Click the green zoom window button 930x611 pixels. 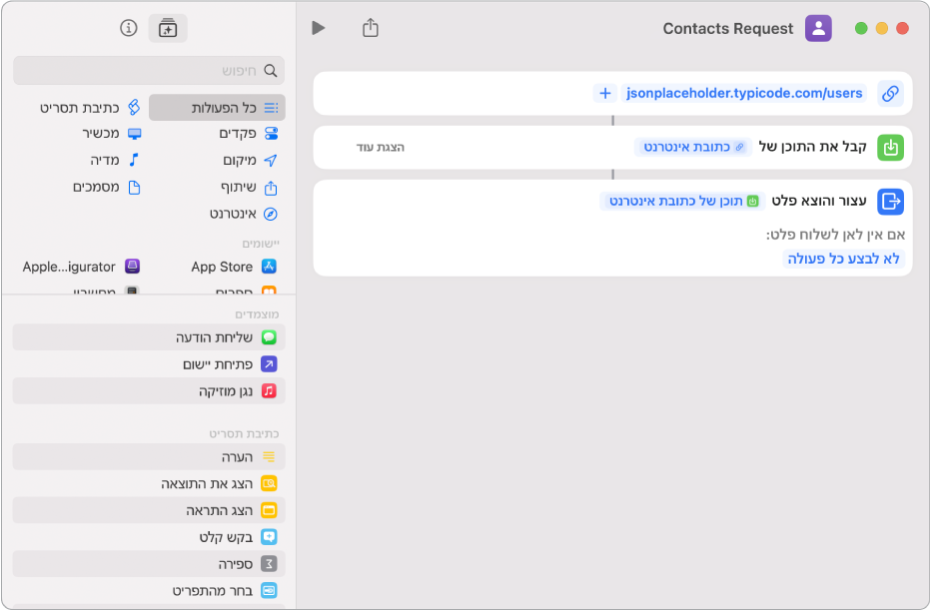(x=861, y=28)
